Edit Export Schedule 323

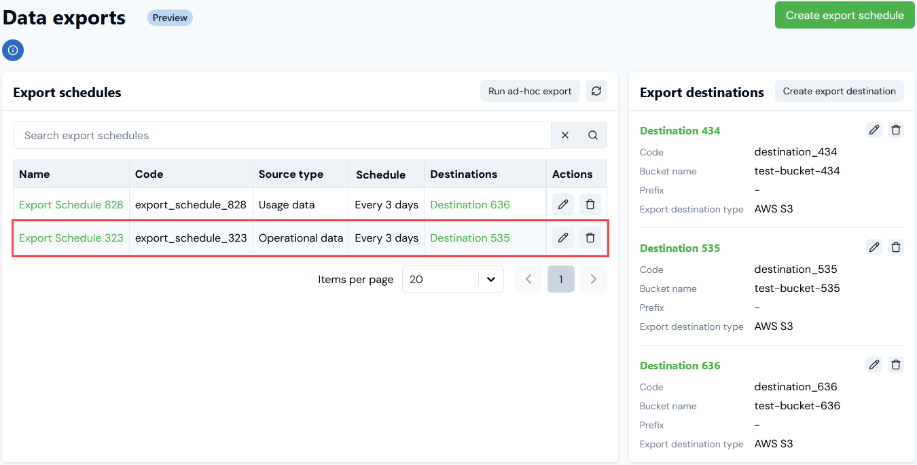click(563, 238)
